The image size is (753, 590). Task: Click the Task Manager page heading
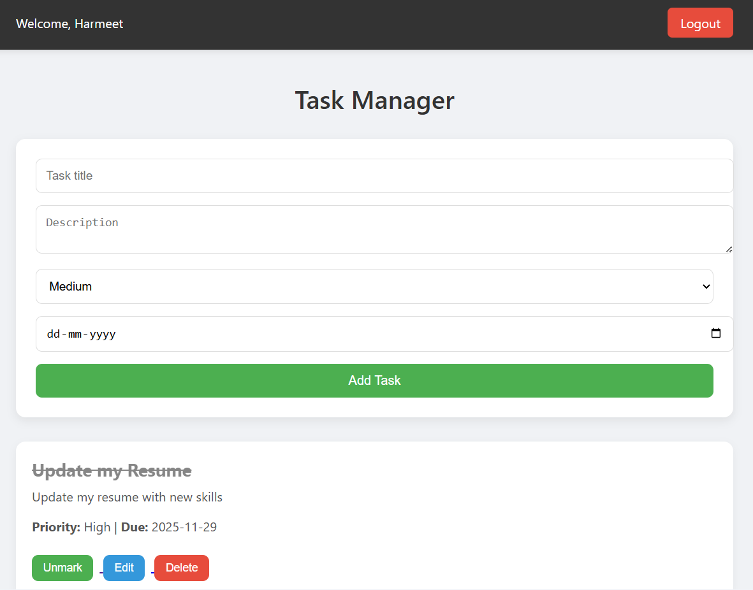coord(374,101)
